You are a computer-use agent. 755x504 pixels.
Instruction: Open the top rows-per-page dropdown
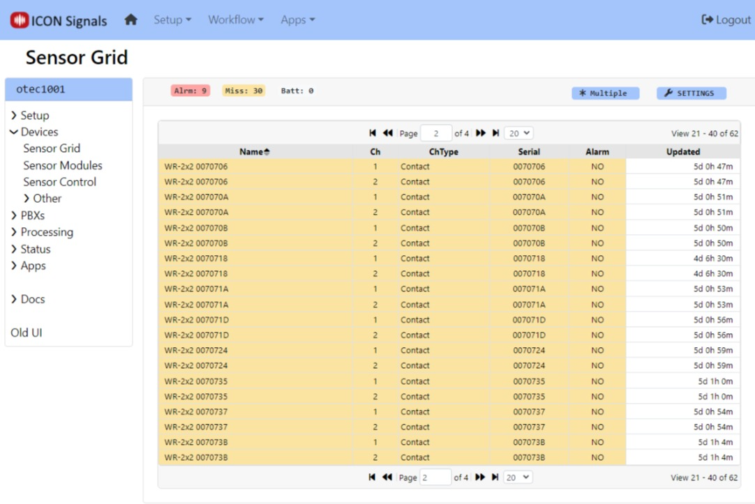point(518,133)
